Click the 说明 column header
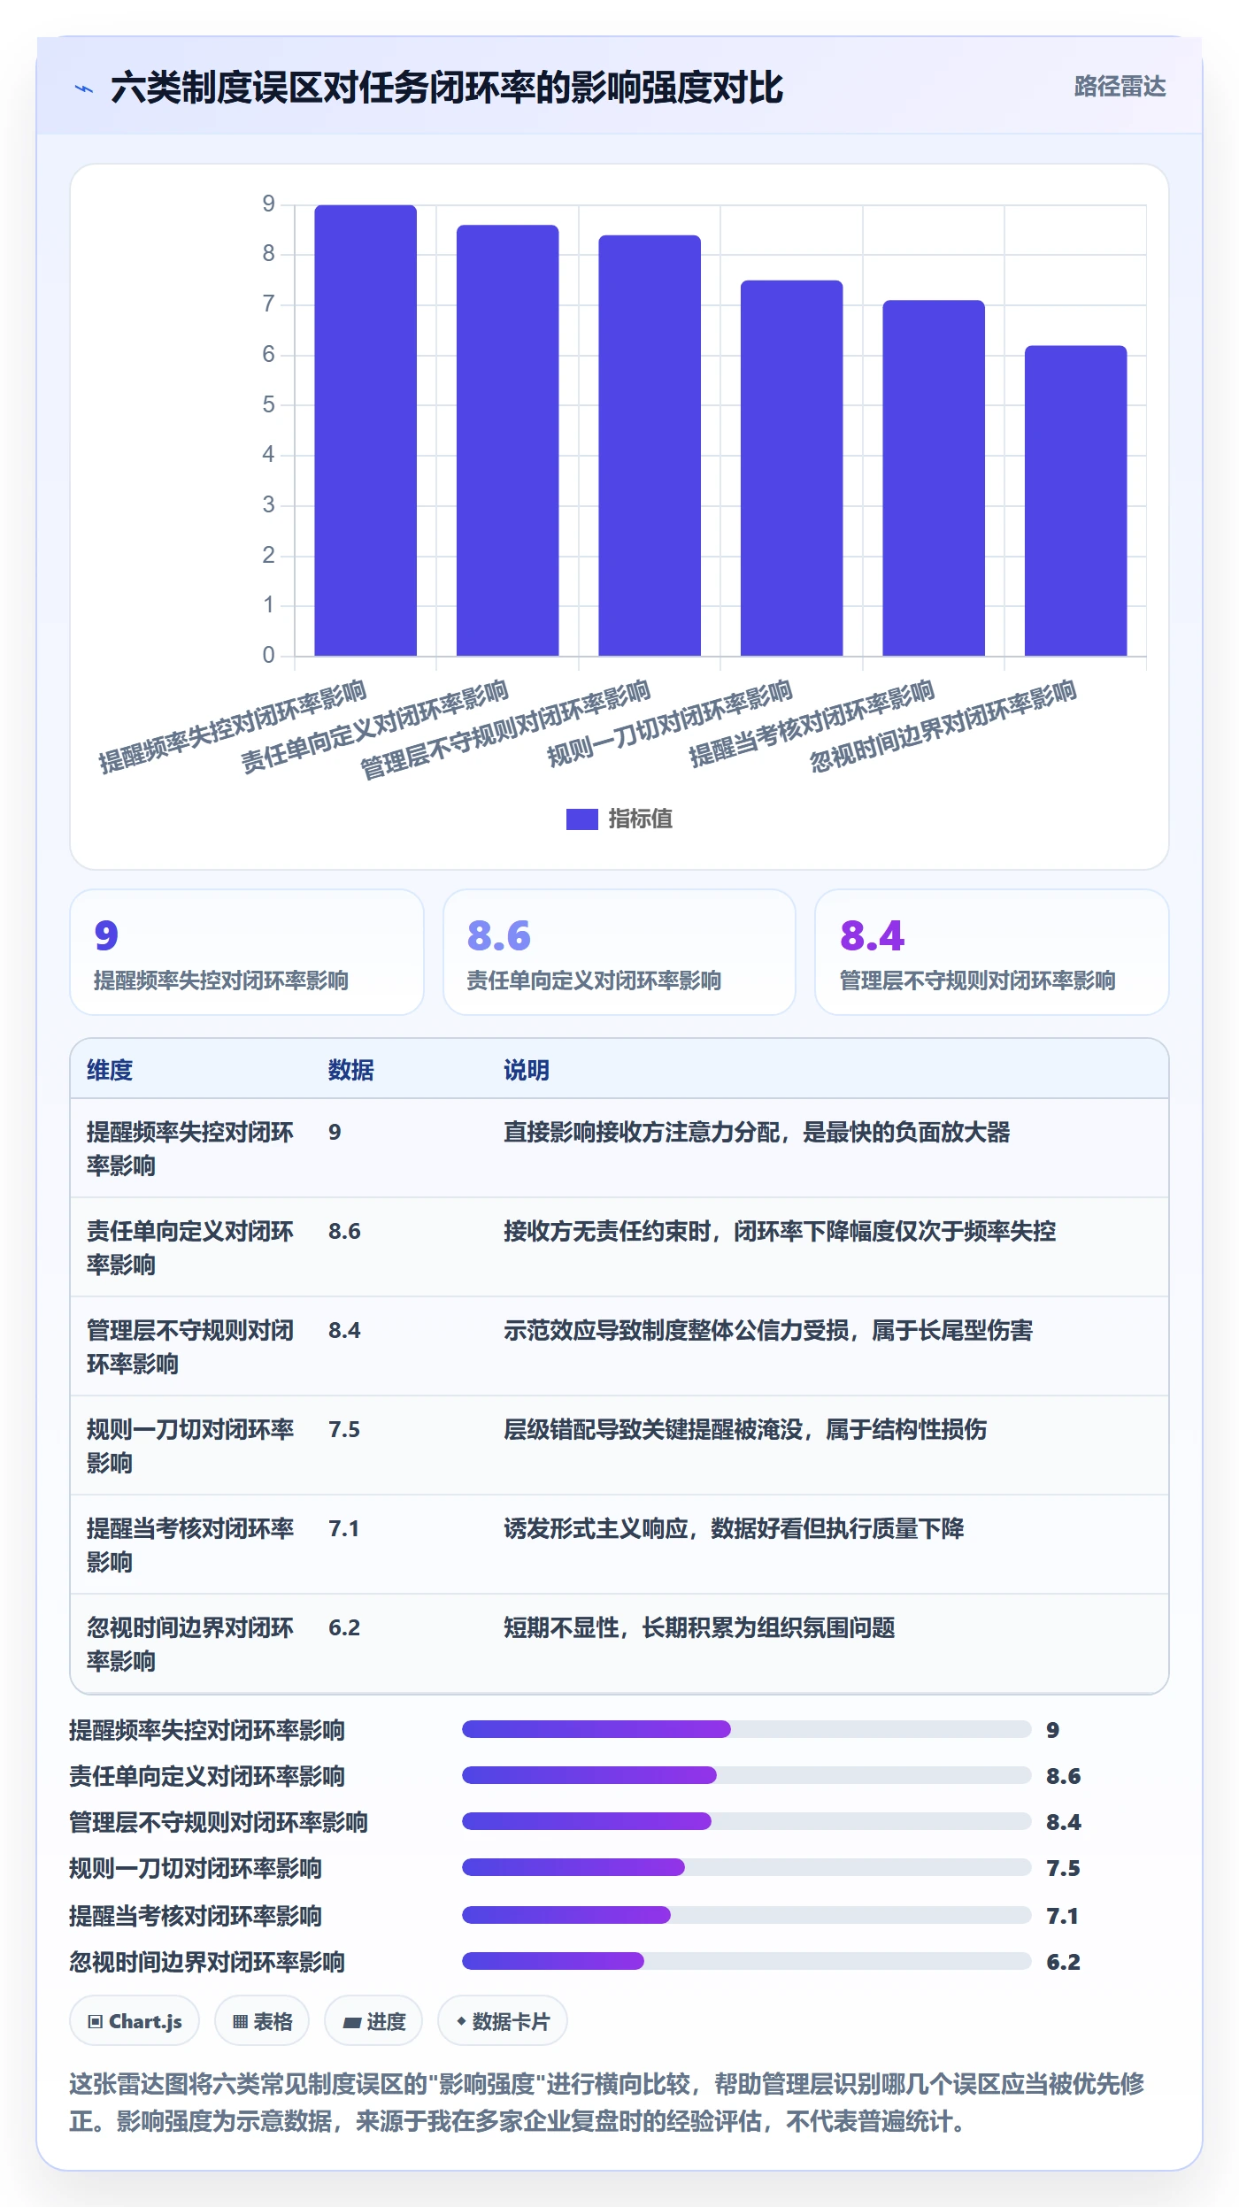Screen dimensions: 1239x2207 527,1070
